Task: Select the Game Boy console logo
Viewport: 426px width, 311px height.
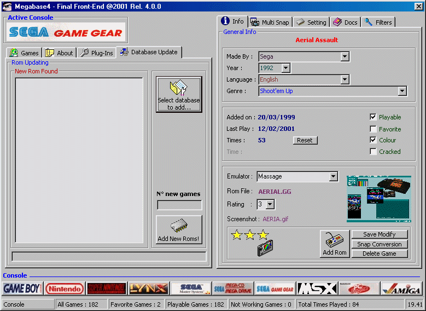Action: 22,289
